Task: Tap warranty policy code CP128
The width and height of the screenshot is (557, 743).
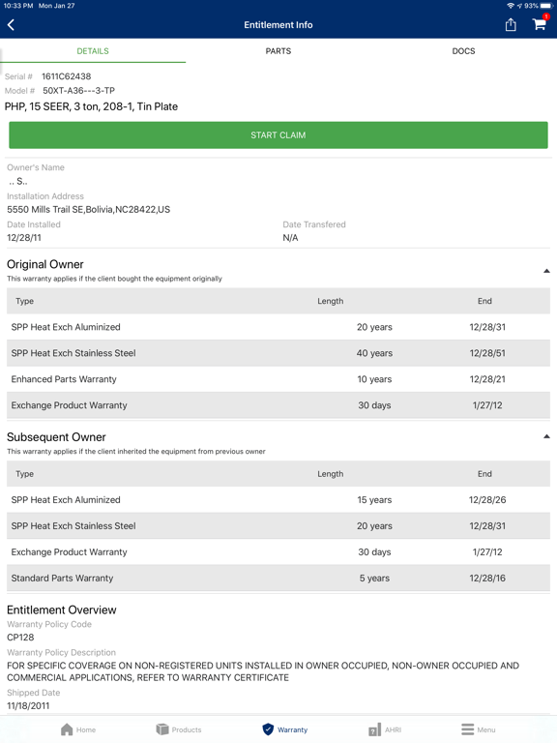Action: 20,638
